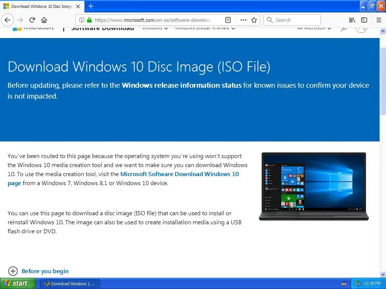Screen dimensions: 386x289
Task: Open the Windows Start menu
Action: click(18, 284)
